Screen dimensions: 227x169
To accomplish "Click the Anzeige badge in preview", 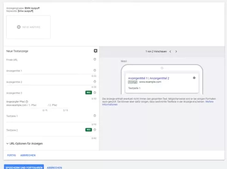I will coord(133,82).
